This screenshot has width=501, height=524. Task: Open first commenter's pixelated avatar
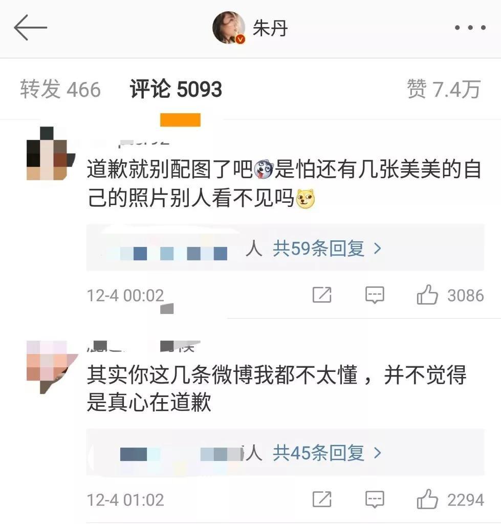tap(51, 153)
